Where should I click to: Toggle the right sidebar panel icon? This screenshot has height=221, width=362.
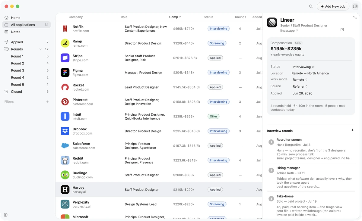pos(355,6)
